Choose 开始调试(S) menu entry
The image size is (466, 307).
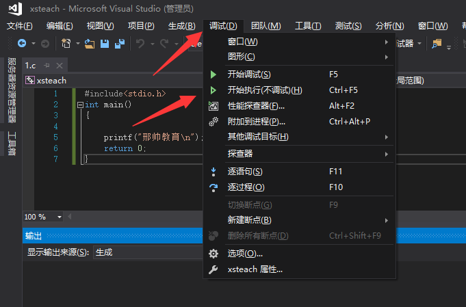(249, 74)
